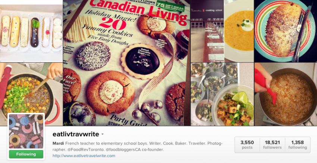The image size is (317, 163).
Task: Expand the dropdown arrow beside eatlivtravwrite
Action: point(103,134)
